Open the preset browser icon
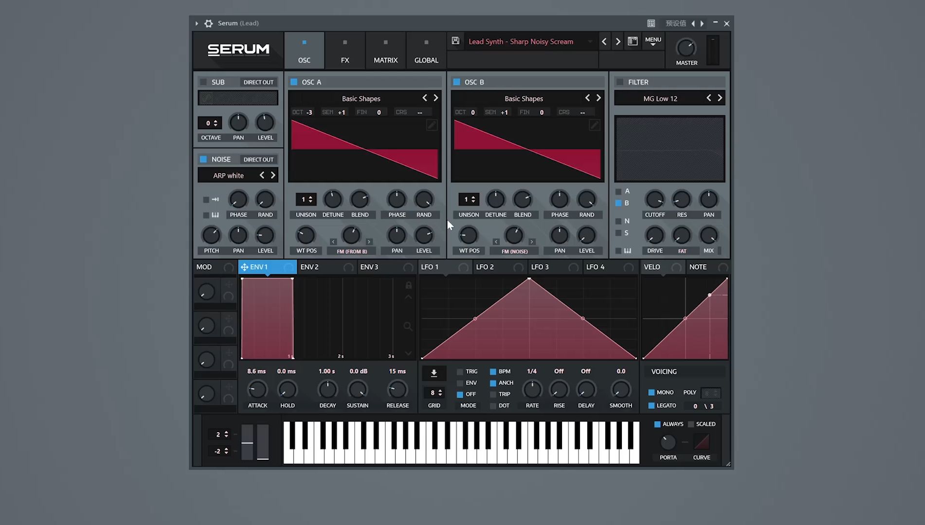This screenshot has width=925, height=525. 633,41
